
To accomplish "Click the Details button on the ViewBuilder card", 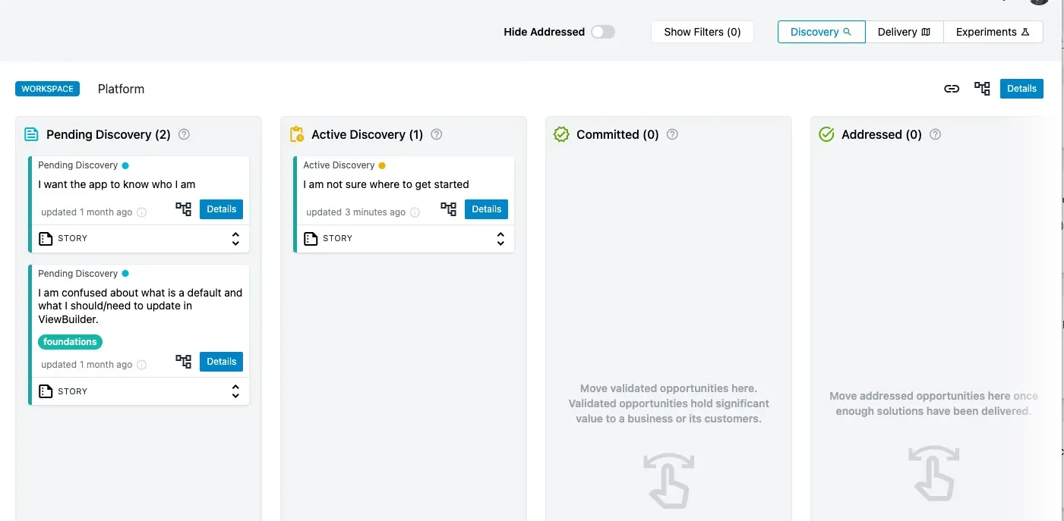I will tap(221, 362).
